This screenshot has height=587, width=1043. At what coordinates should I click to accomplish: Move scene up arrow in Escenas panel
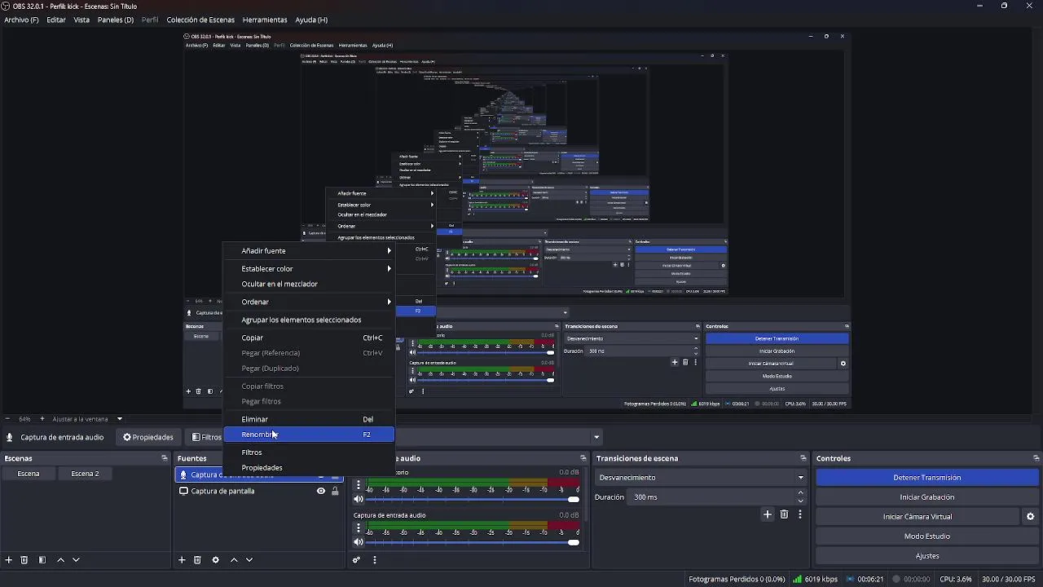pyautogui.click(x=60, y=560)
